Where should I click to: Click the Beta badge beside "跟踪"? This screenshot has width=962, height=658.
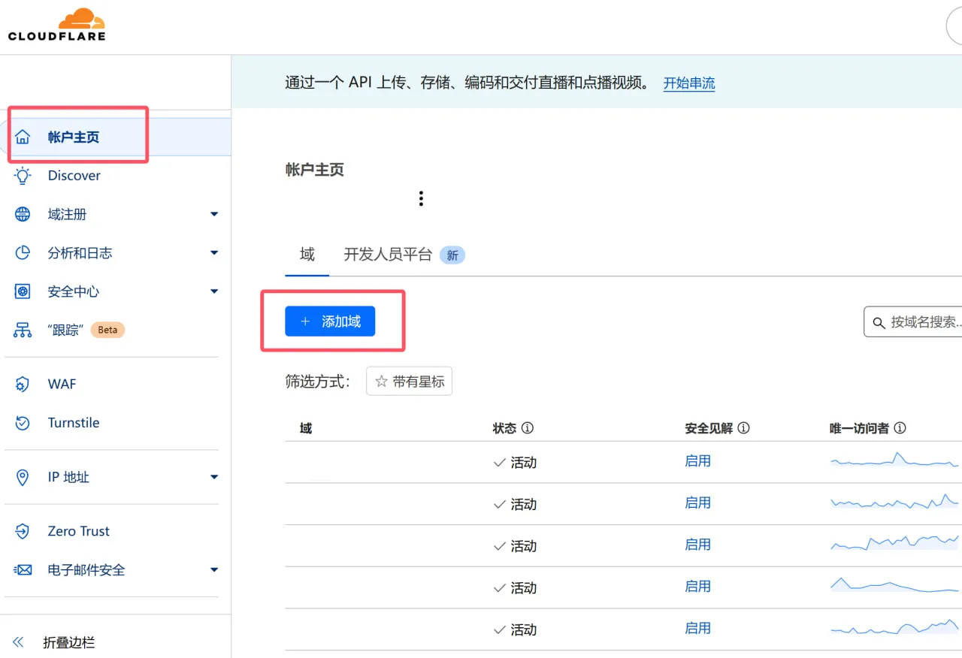point(107,330)
